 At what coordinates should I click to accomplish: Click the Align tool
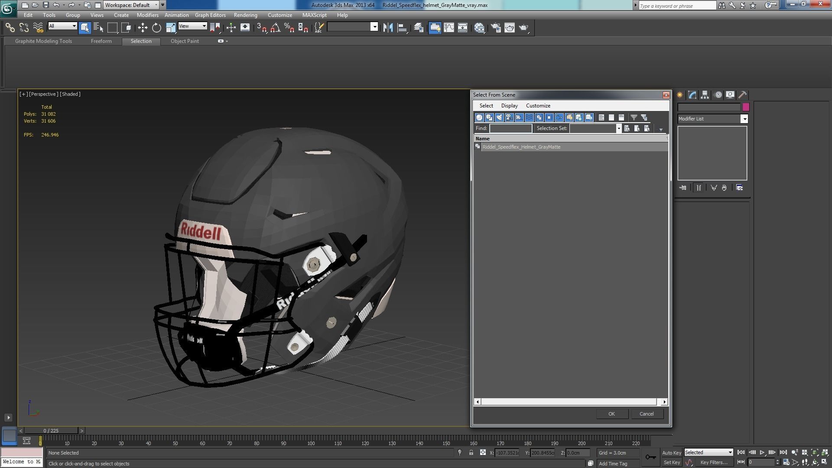pos(402,28)
